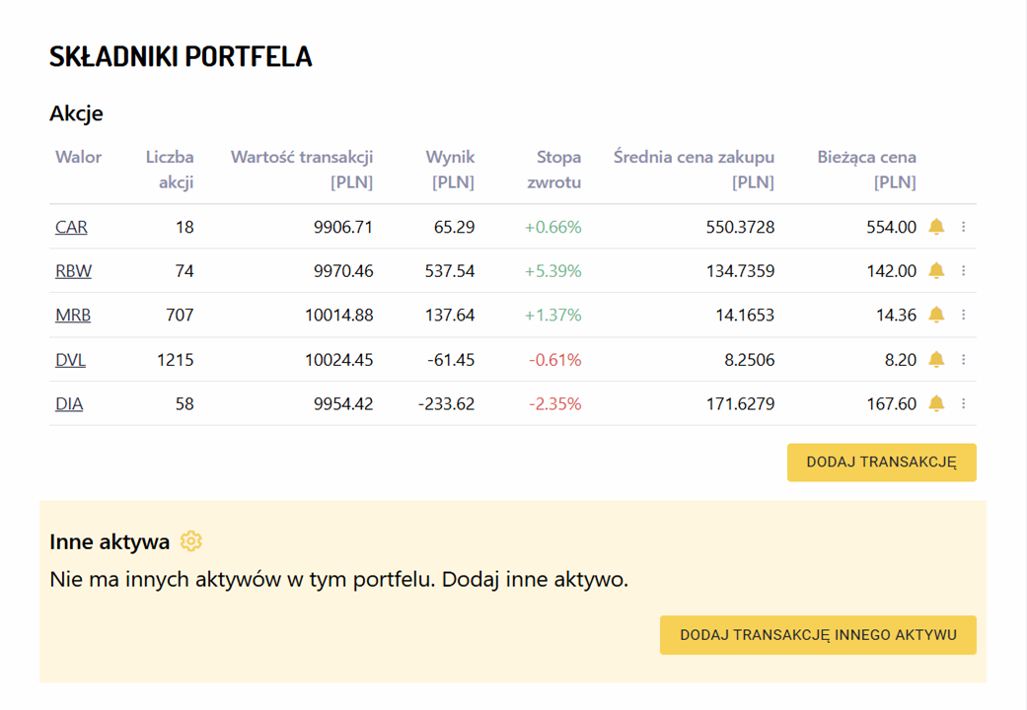Image resolution: width=1027 pixels, height=710 pixels.
Task: Follow the RBW ticker link
Action: pyautogui.click(x=73, y=271)
